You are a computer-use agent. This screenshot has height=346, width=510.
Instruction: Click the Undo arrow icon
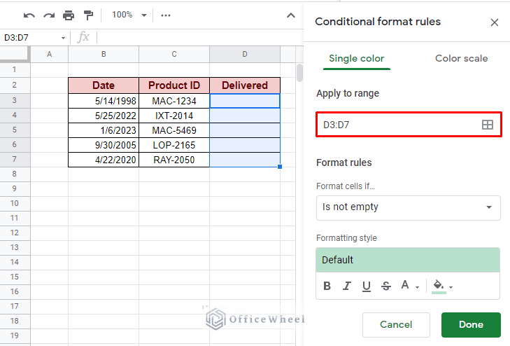(x=29, y=15)
